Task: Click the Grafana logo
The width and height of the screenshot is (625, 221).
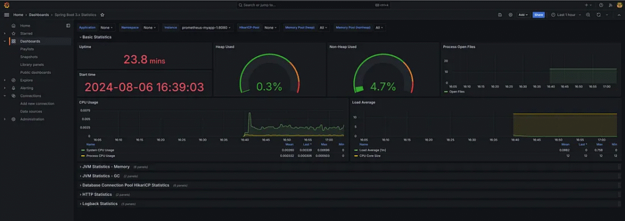Action: pos(7,5)
